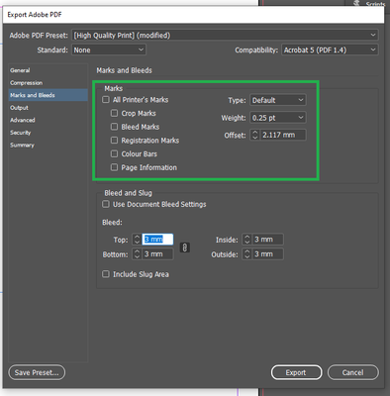Enable Page Information checkbox
This screenshot has height=396, width=390.
click(x=114, y=167)
